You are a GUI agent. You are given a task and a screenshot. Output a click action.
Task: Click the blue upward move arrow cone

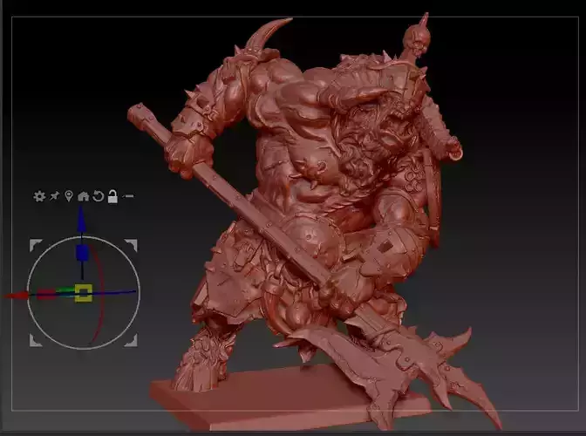[x=82, y=221]
